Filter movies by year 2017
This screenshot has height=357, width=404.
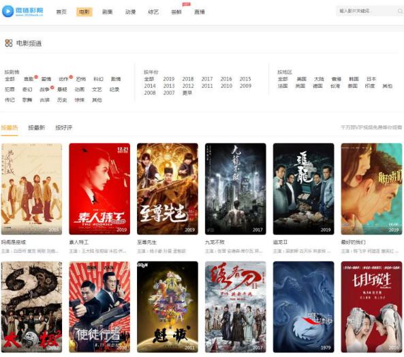(x=207, y=79)
